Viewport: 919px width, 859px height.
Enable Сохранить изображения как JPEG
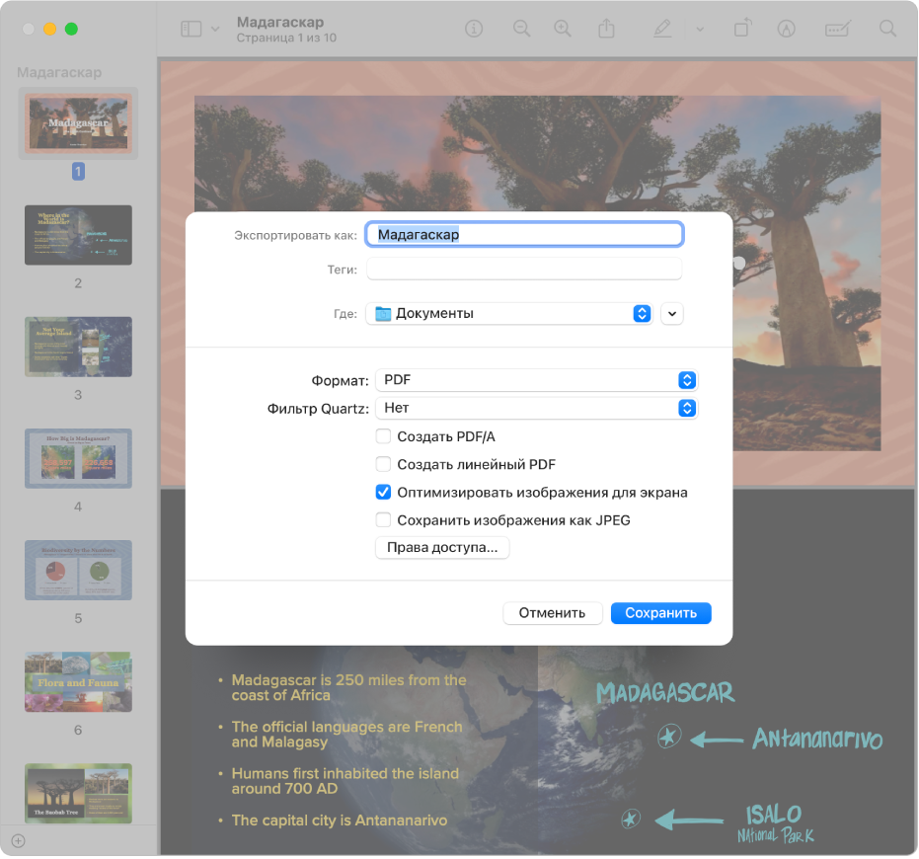pos(383,520)
